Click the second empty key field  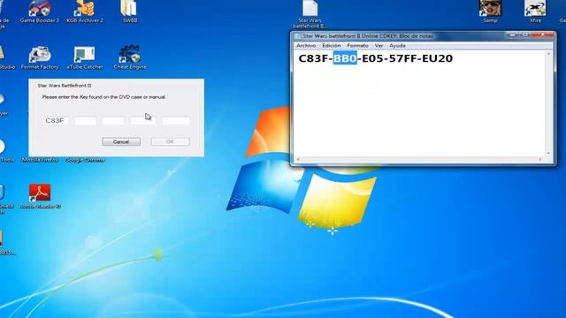(85, 121)
